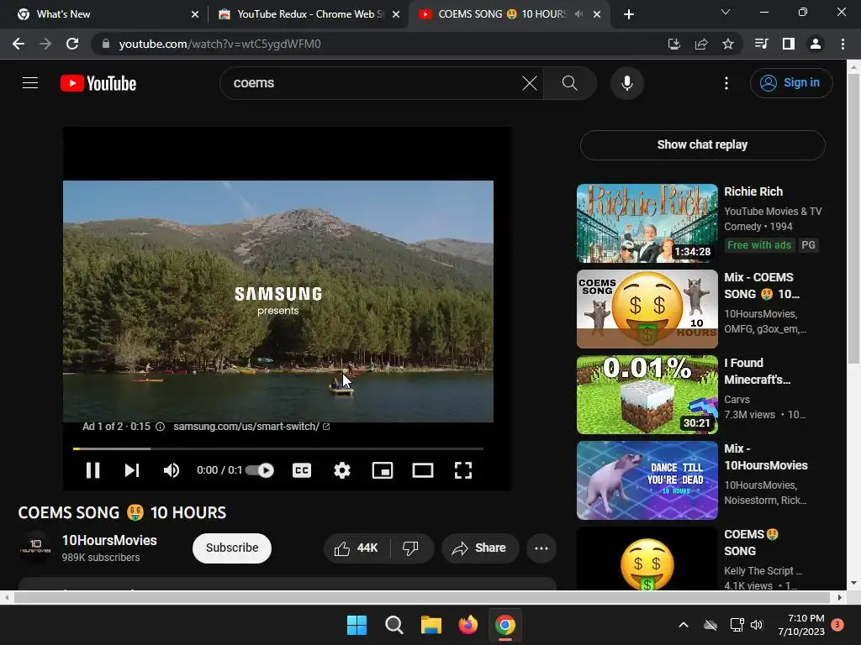Subscribe to 10HoursMovies channel
This screenshot has width=861, height=645.
pyautogui.click(x=232, y=548)
